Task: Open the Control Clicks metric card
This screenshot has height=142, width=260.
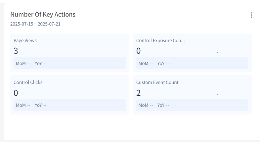Action: (x=28, y=82)
